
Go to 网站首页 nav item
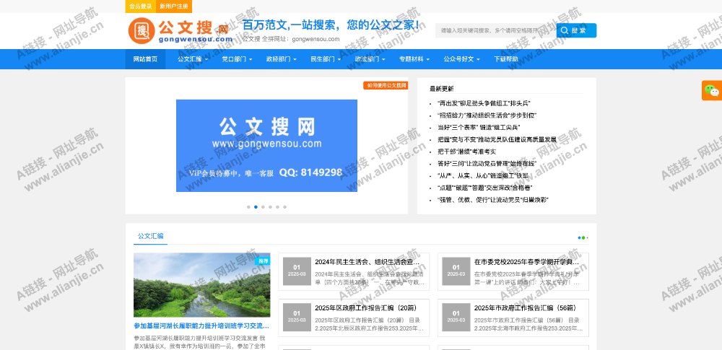(145, 59)
